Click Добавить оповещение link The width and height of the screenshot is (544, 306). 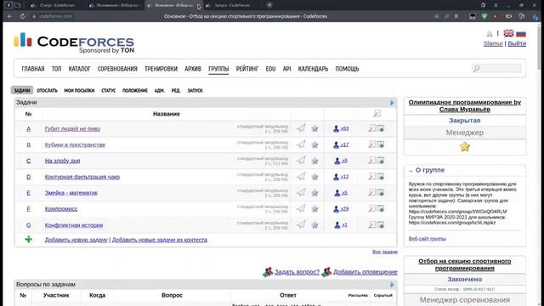click(x=365, y=272)
